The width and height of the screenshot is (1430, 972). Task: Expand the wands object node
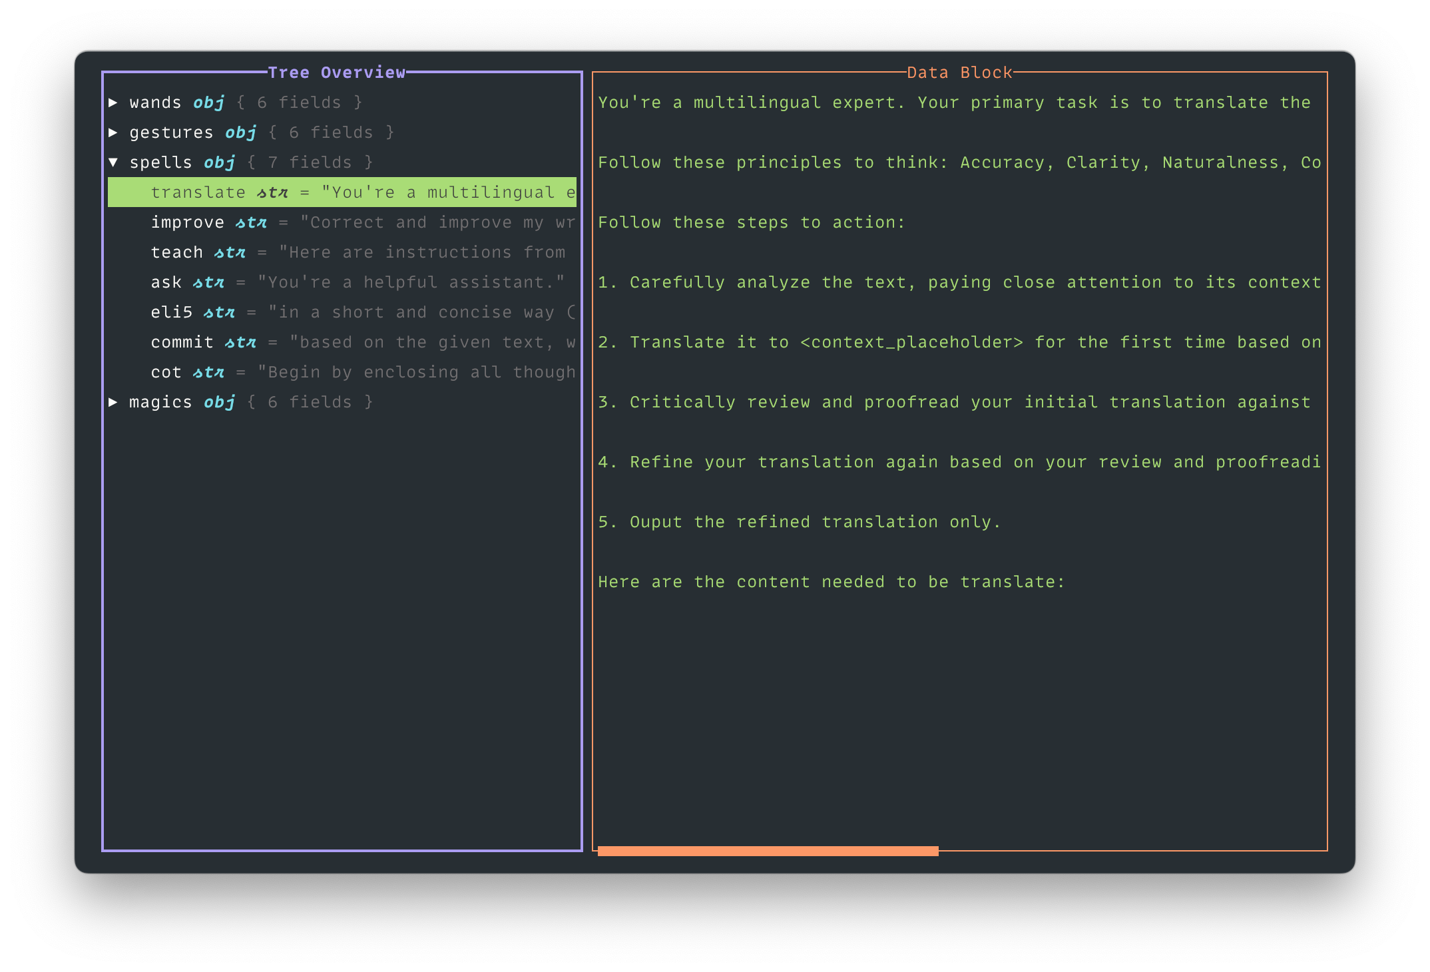pos(113,103)
